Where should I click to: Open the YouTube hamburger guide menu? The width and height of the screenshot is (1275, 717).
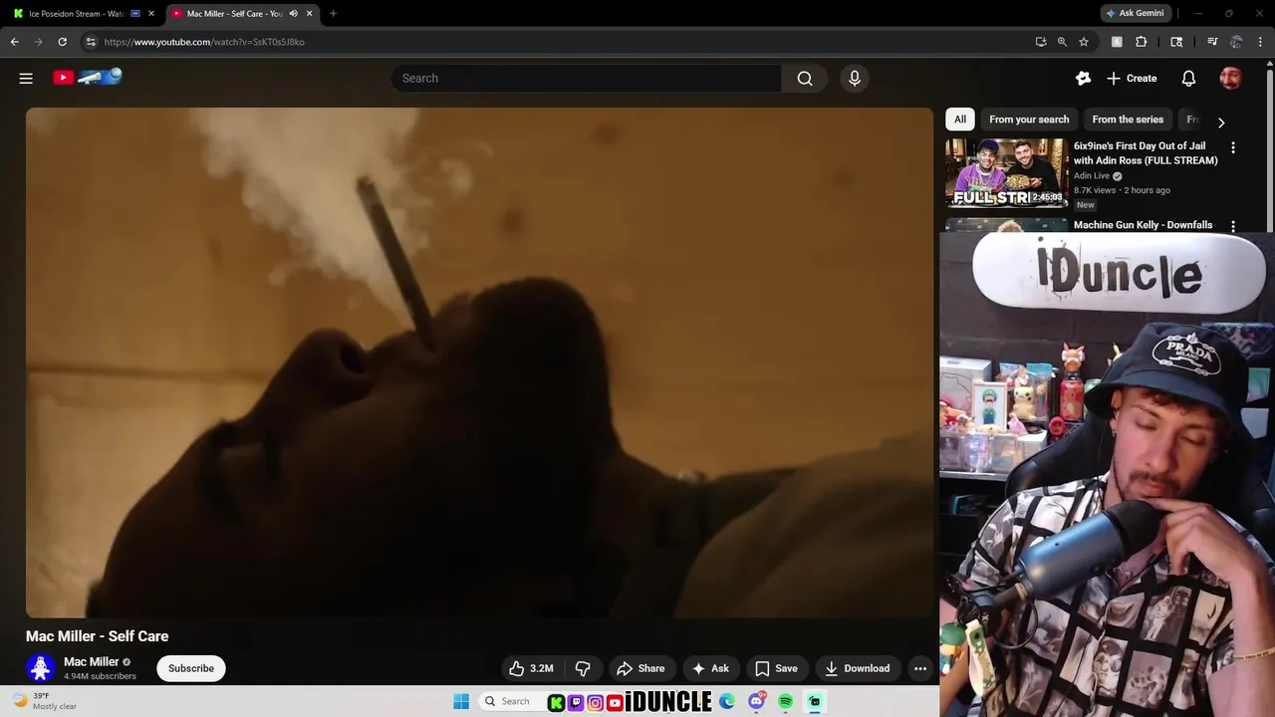(x=26, y=78)
